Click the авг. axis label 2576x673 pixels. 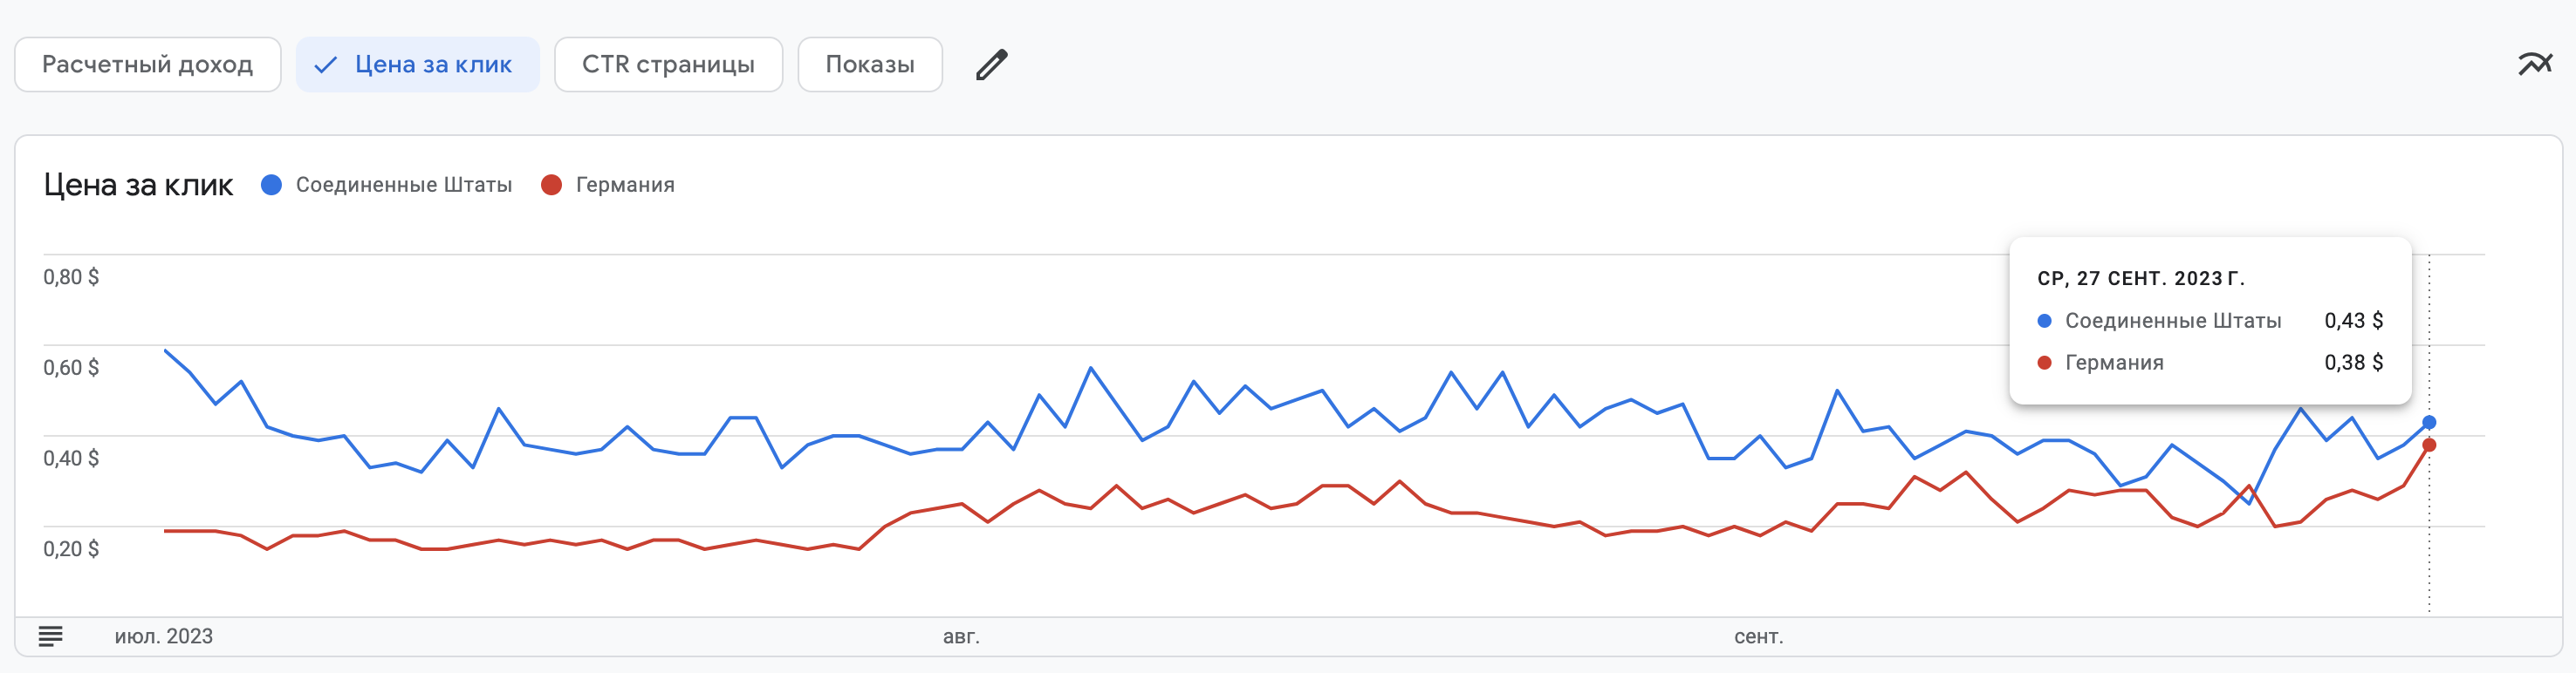coord(961,637)
